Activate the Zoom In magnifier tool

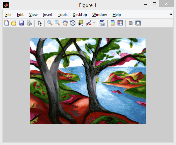point(50,23)
